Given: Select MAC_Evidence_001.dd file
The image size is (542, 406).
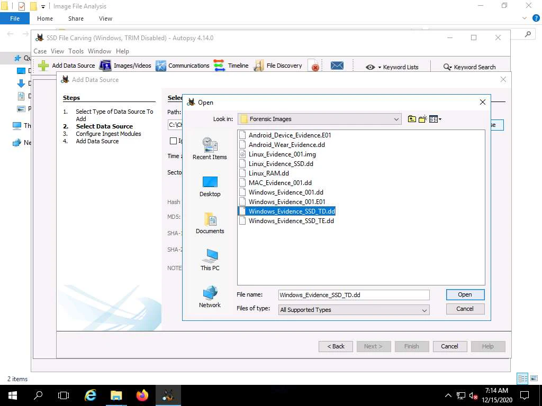Looking at the screenshot, I should click(275, 182).
